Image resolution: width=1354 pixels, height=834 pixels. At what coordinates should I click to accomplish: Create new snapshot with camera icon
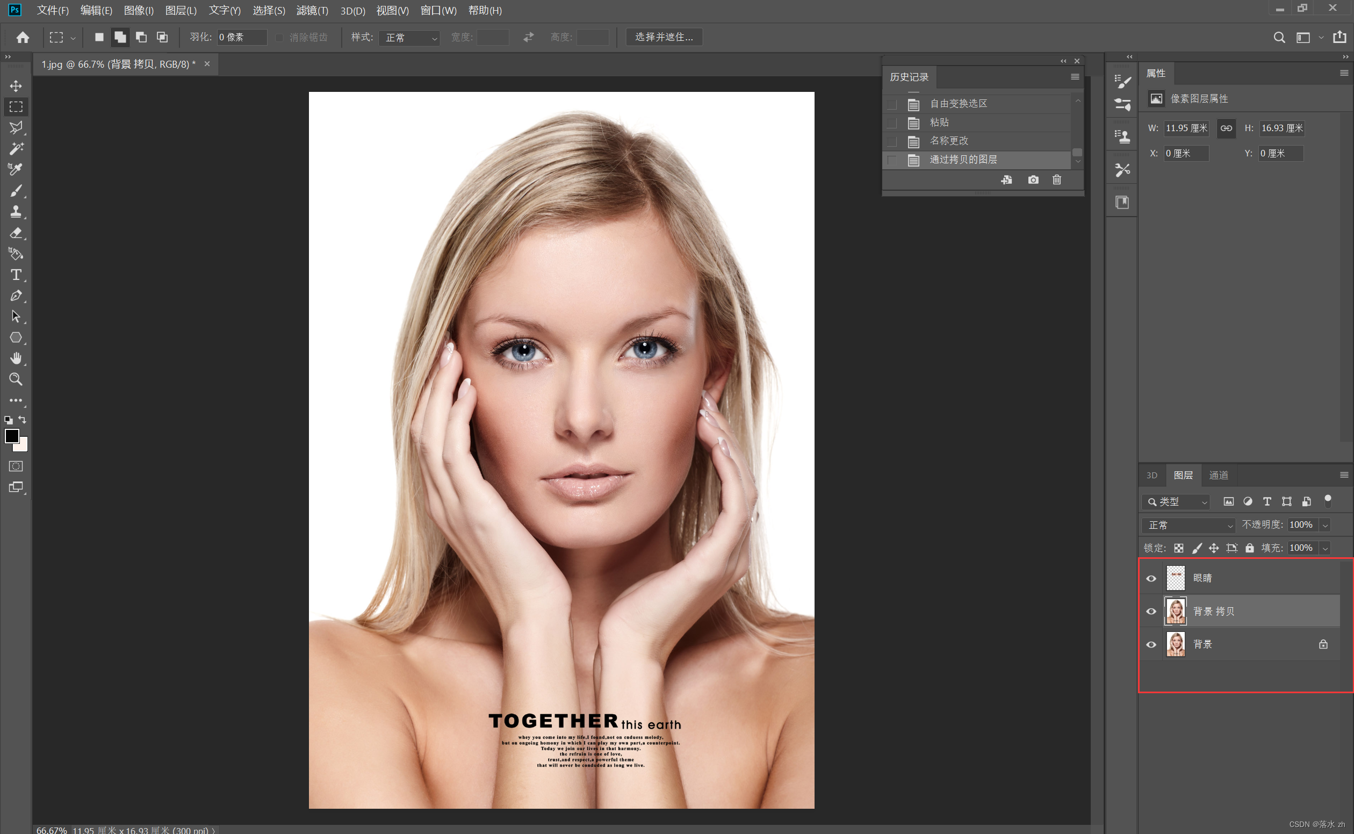(1033, 180)
